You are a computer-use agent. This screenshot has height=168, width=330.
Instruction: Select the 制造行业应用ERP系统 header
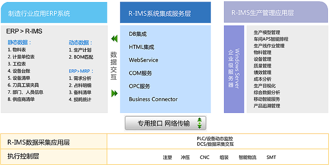54,13
